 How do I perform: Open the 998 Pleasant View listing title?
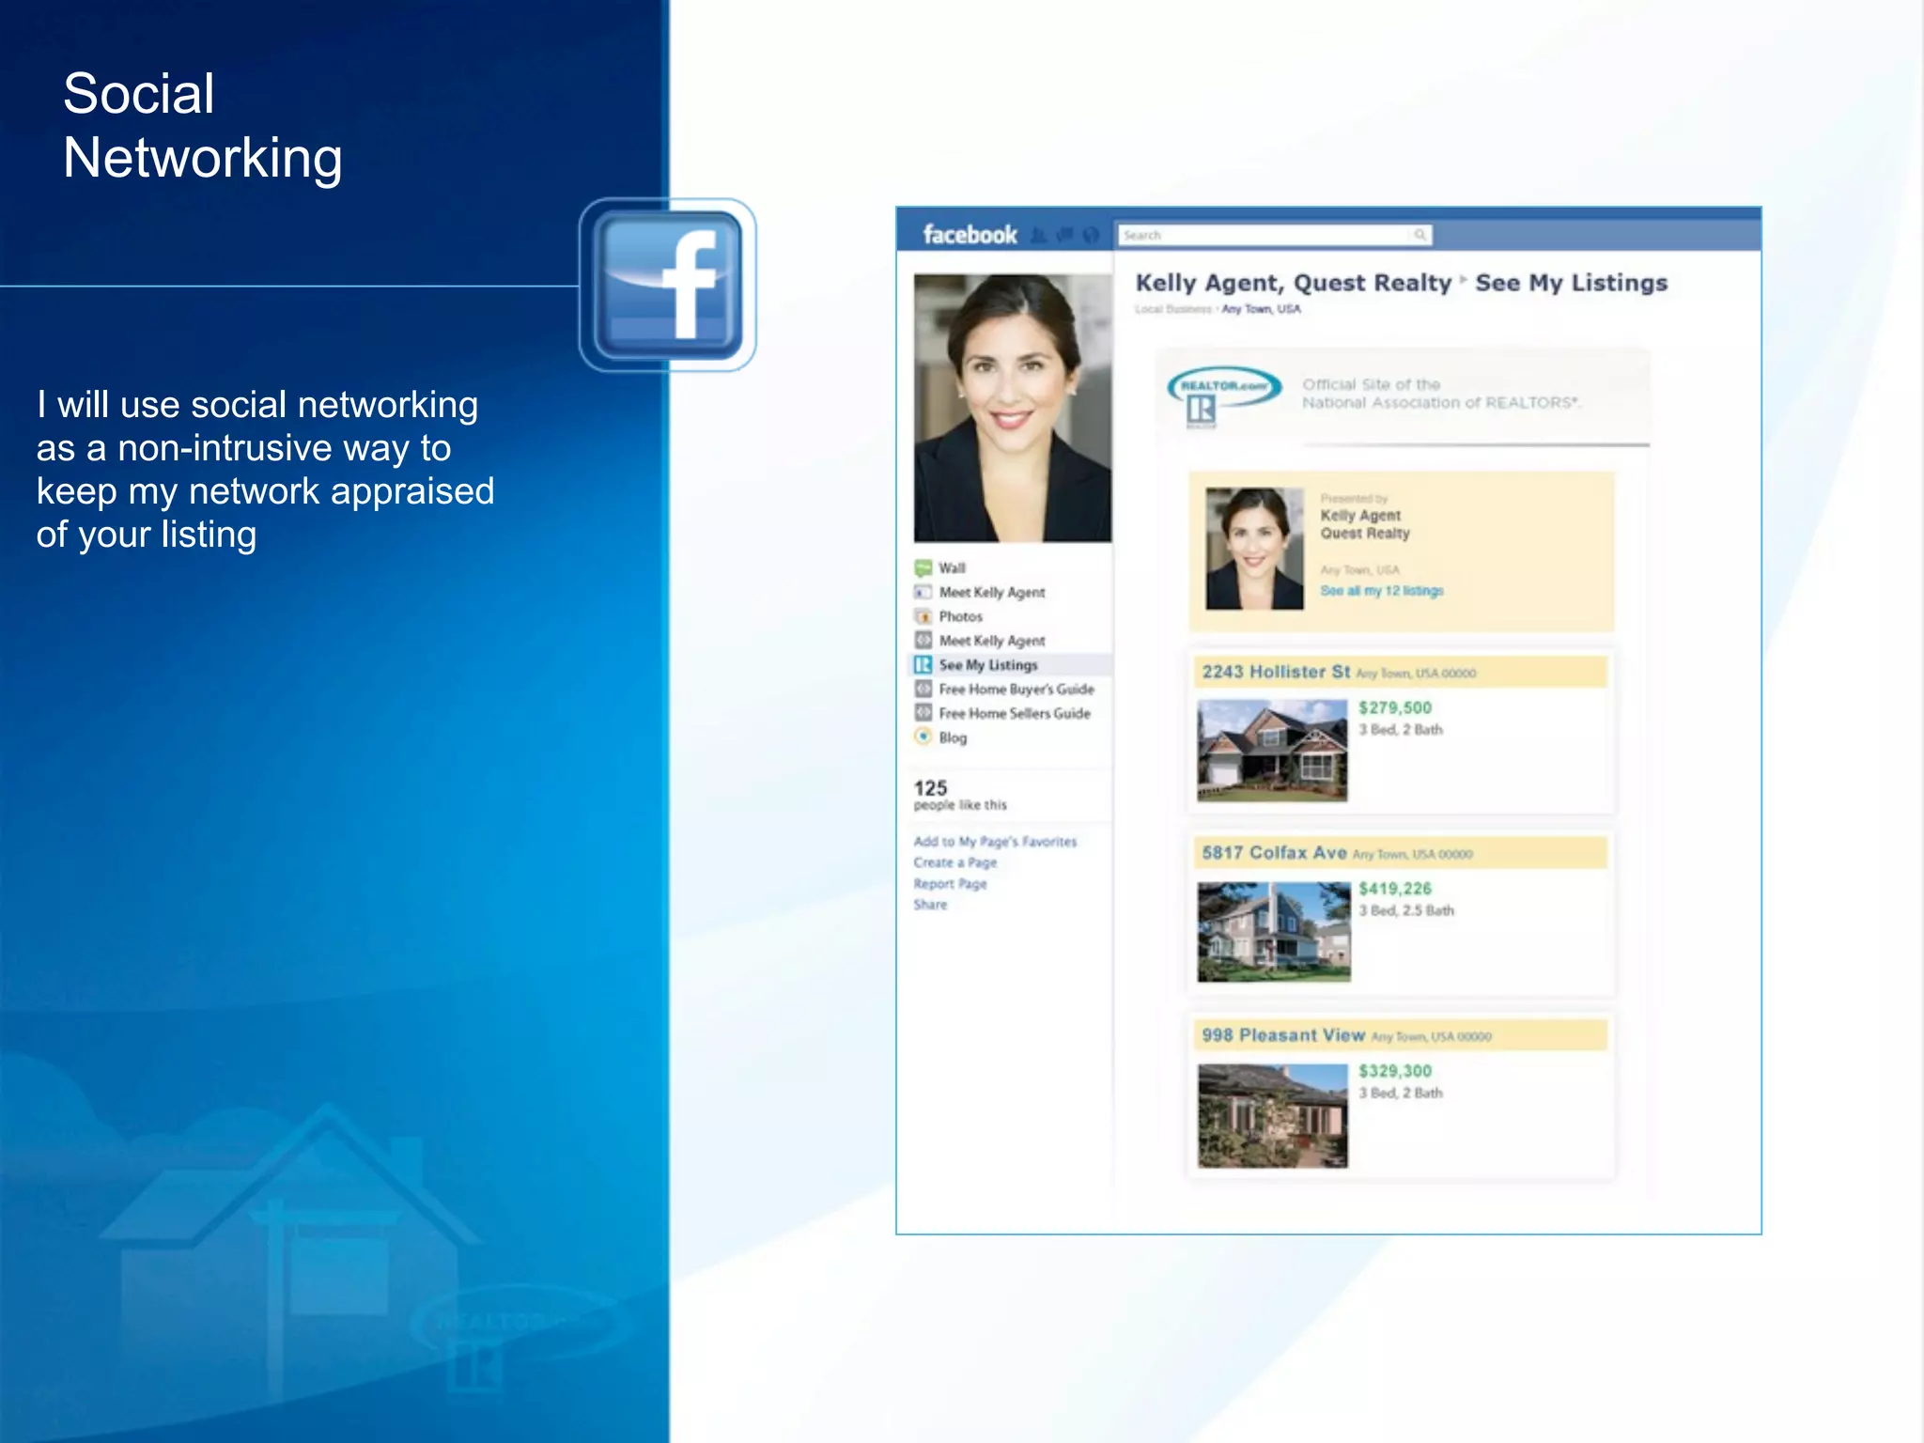[1283, 1035]
